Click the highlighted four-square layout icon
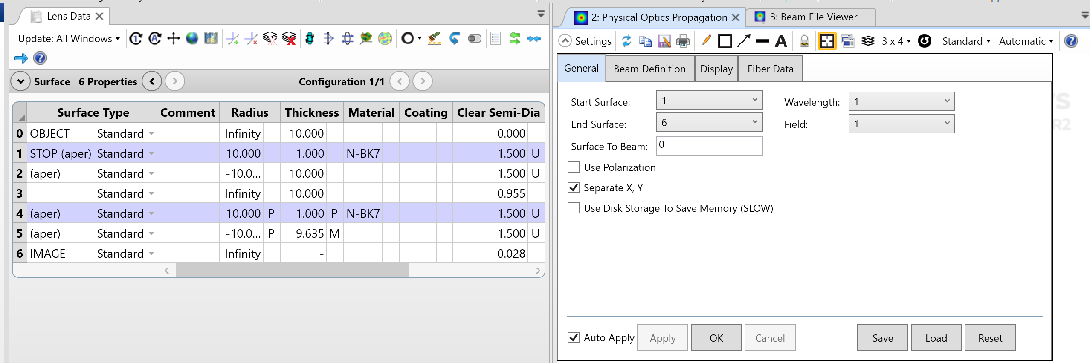 [x=827, y=41]
